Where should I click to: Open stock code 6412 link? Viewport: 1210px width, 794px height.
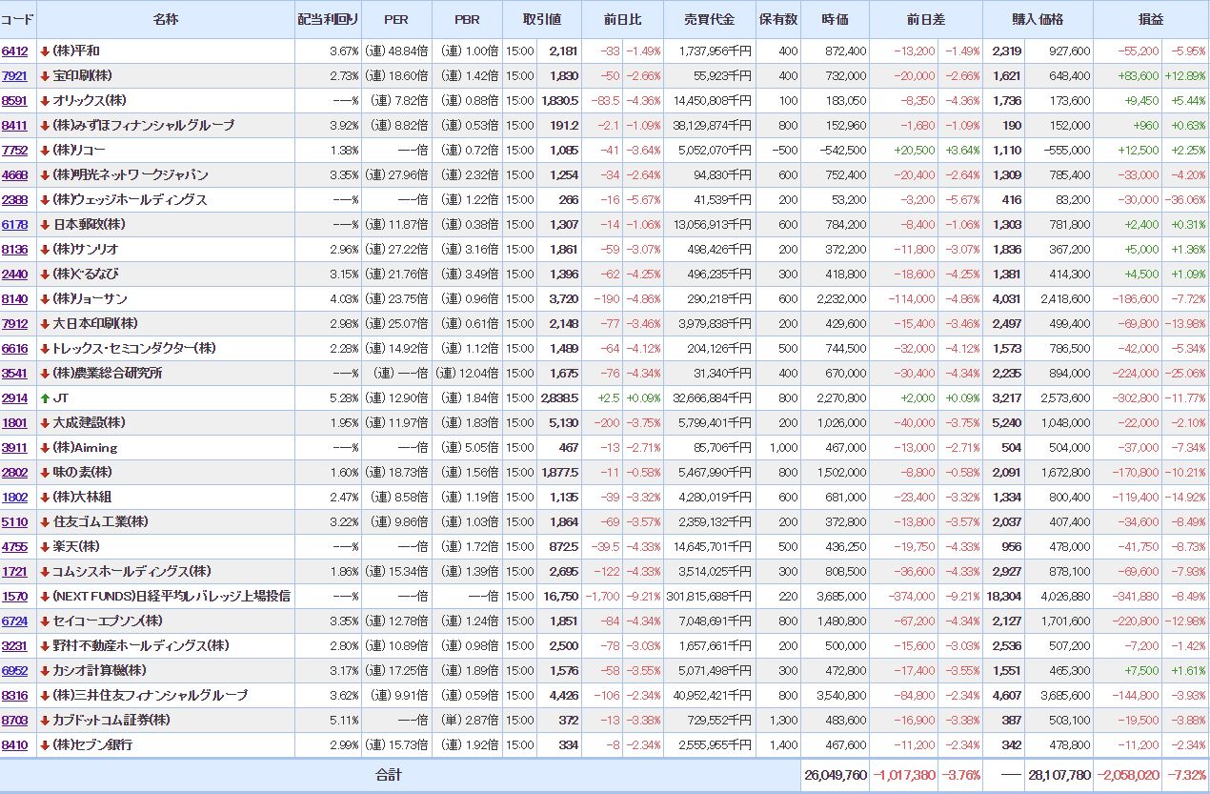click(x=14, y=51)
